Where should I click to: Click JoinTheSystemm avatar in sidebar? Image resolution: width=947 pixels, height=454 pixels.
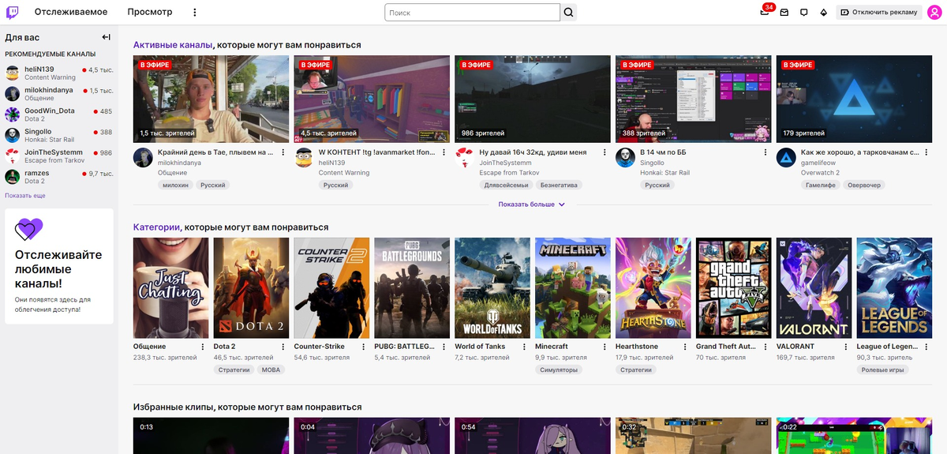pos(13,156)
